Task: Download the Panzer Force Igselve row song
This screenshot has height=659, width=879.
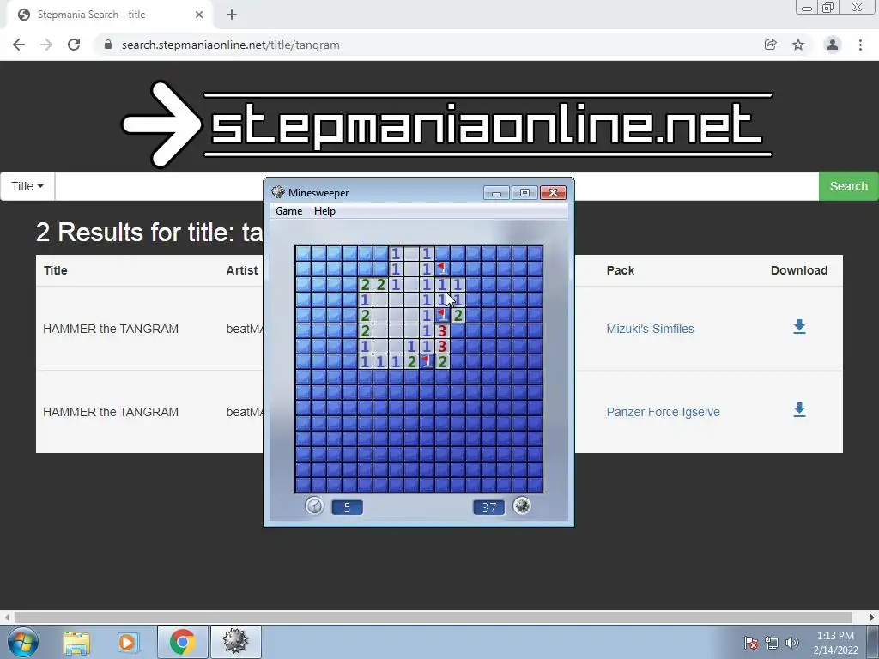Action: pos(799,410)
